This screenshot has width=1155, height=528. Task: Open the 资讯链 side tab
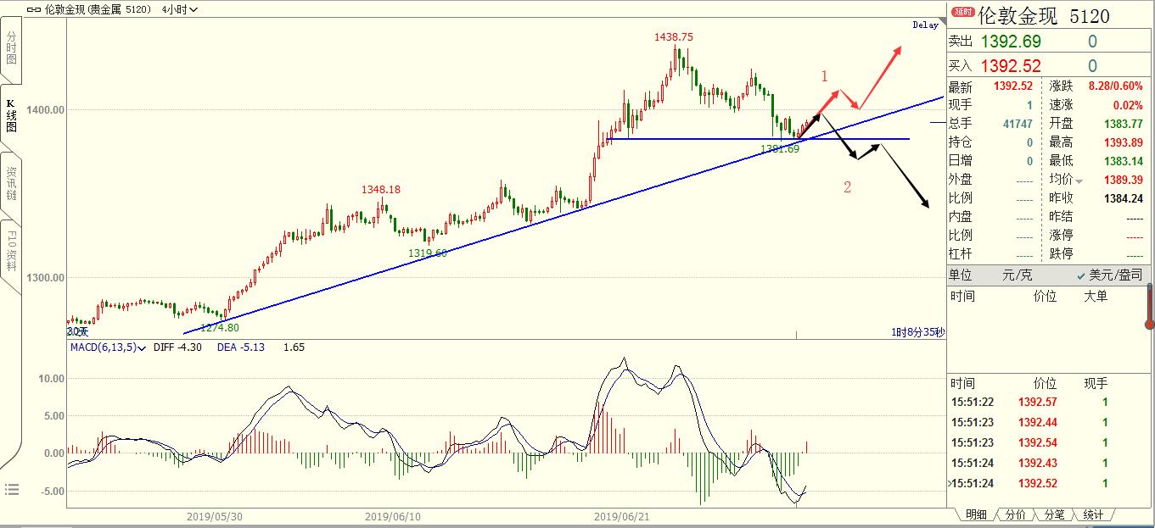pyautogui.click(x=12, y=183)
